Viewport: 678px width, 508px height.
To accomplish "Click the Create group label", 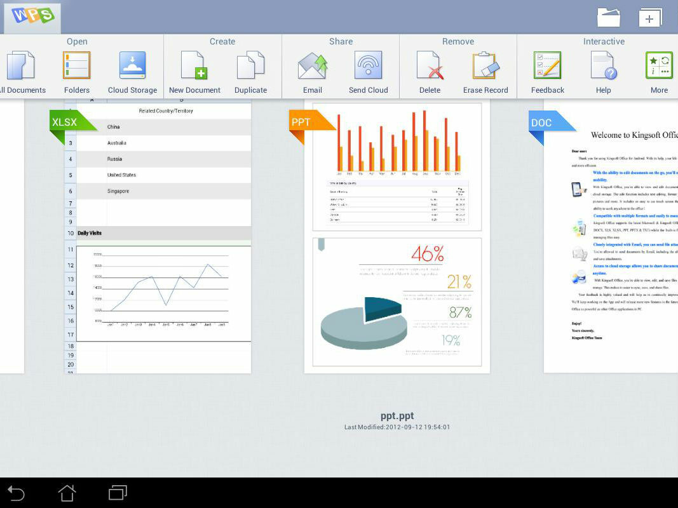I will tap(222, 41).
